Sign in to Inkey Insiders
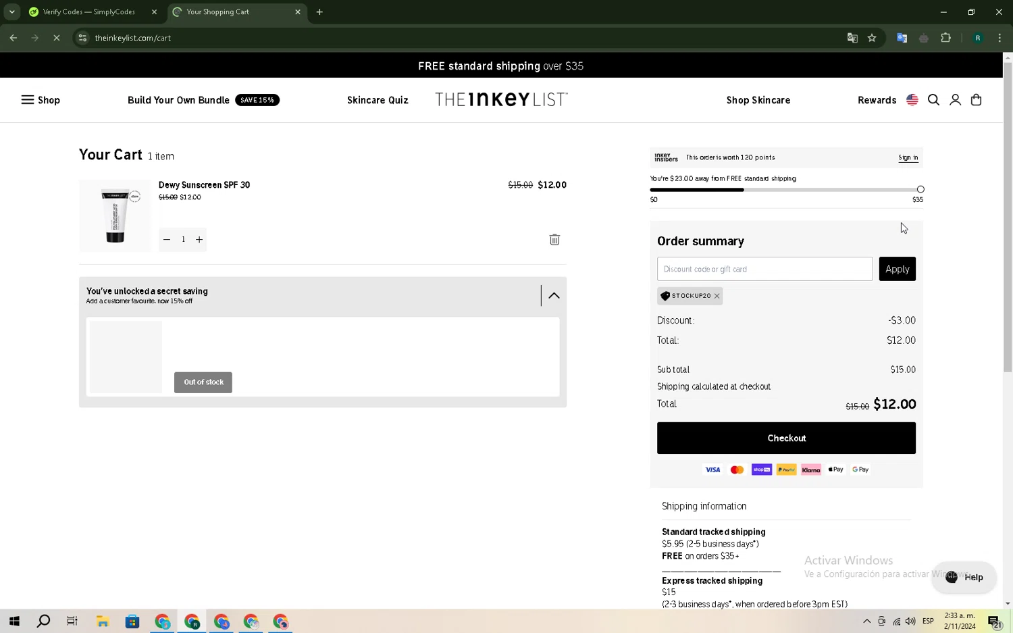 [x=908, y=157]
